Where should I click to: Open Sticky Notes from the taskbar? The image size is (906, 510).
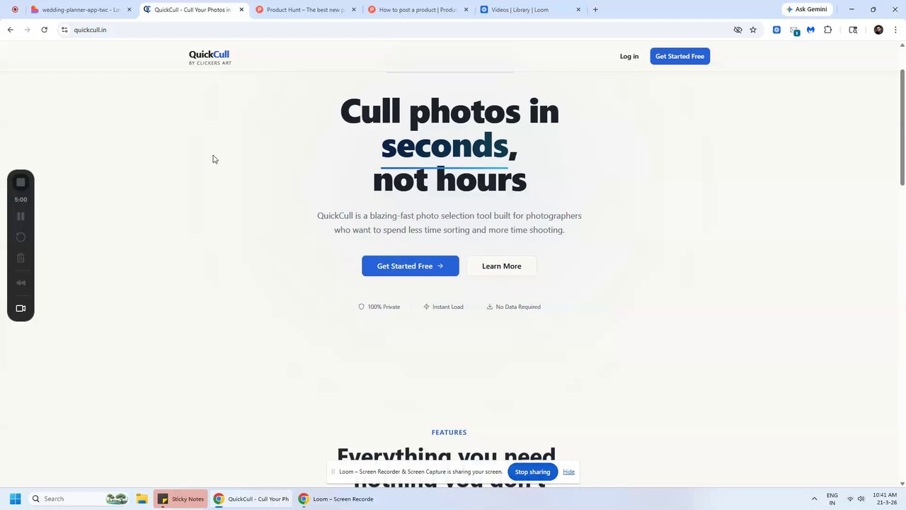tap(180, 499)
